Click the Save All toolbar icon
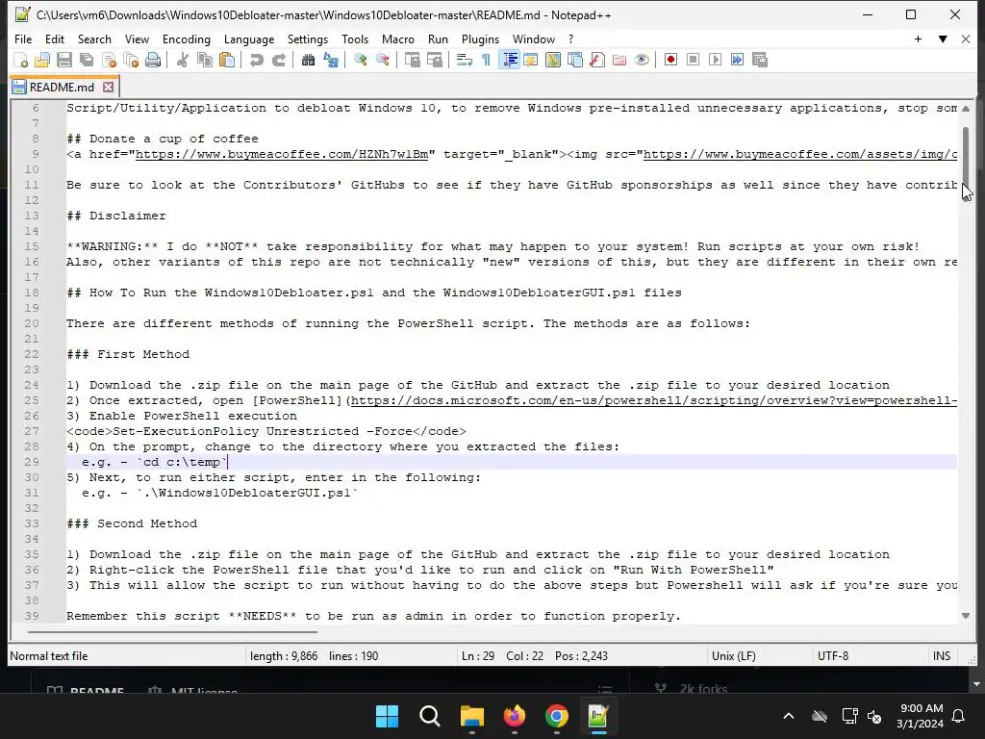Viewport: 985px width, 739px height. (x=86, y=60)
